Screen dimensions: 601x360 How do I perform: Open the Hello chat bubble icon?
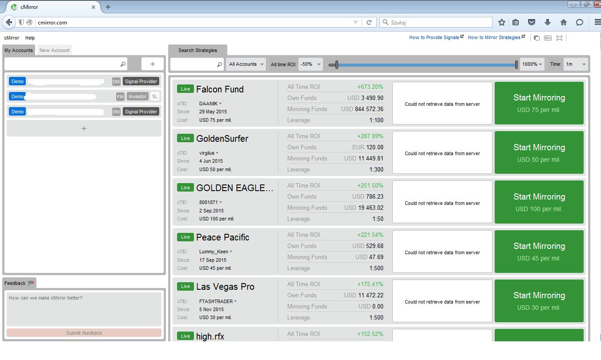tap(580, 22)
